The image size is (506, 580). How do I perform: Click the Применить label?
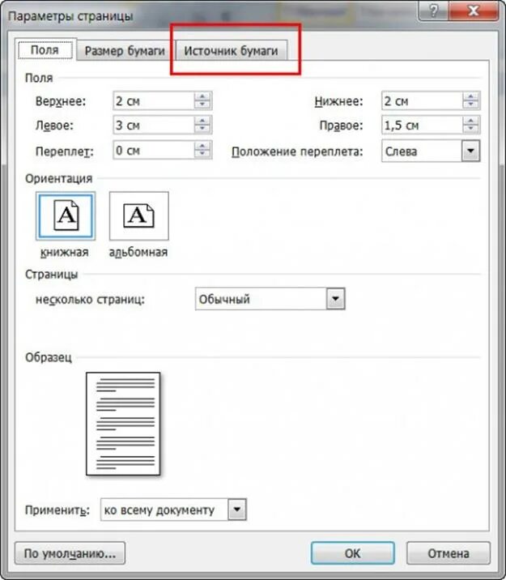tap(57, 510)
